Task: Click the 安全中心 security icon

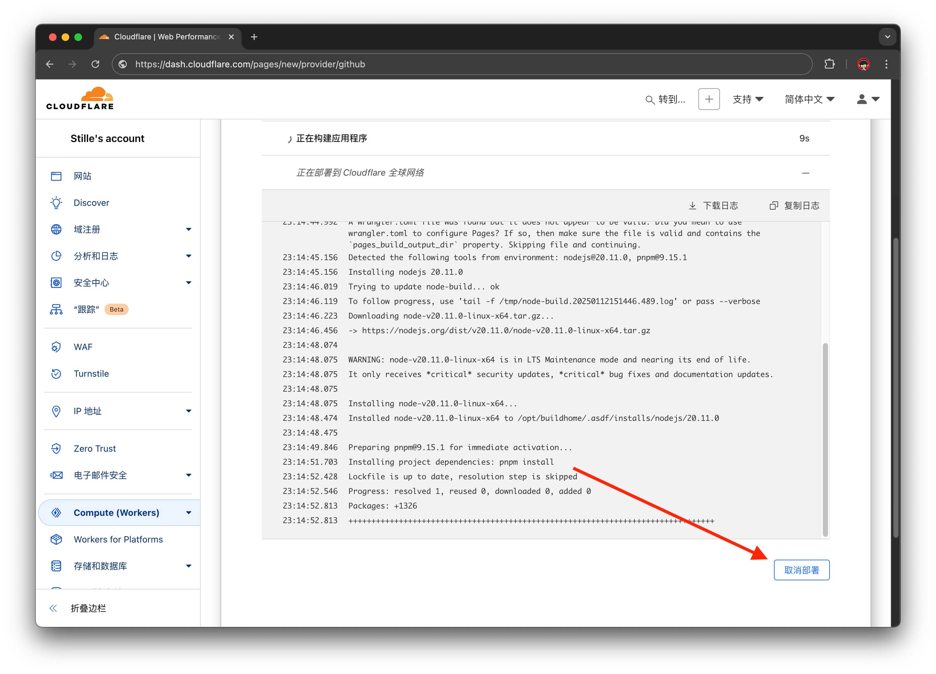Action: click(56, 283)
